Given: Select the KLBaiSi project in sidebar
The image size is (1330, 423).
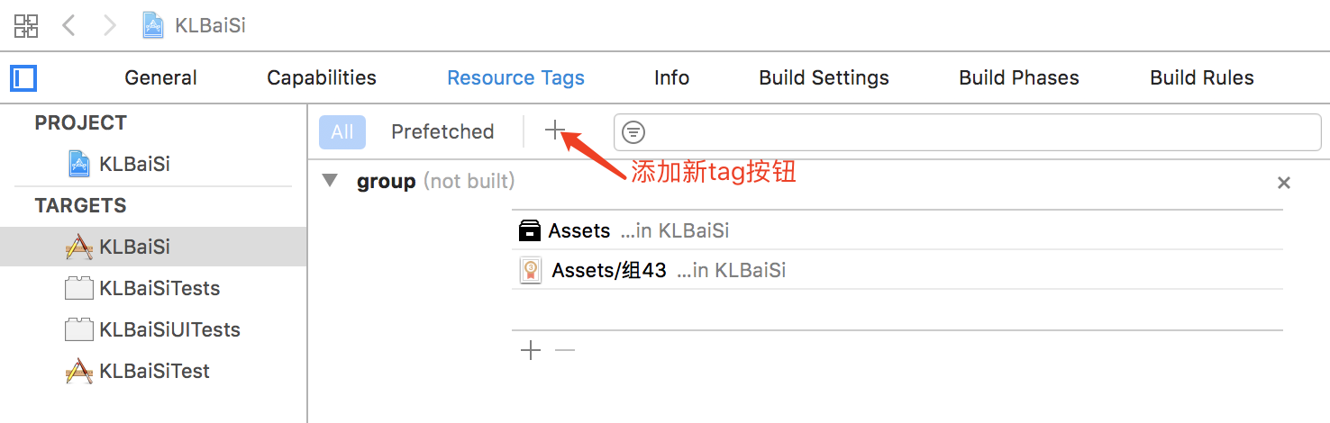Looking at the screenshot, I should (133, 164).
